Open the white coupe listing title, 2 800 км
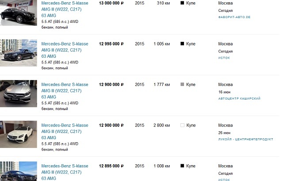The width and height of the screenshot is (283, 181). tap(65, 131)
